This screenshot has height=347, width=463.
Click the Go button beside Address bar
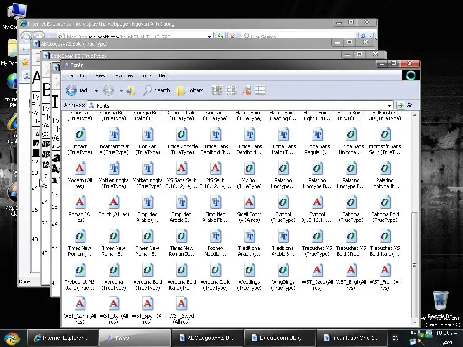[x=405, y=105]
